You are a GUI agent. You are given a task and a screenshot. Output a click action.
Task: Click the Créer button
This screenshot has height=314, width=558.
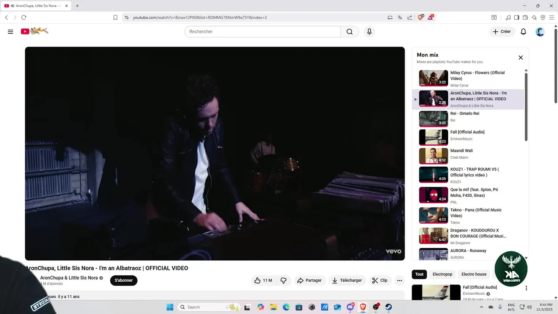[x=502, y=31]
